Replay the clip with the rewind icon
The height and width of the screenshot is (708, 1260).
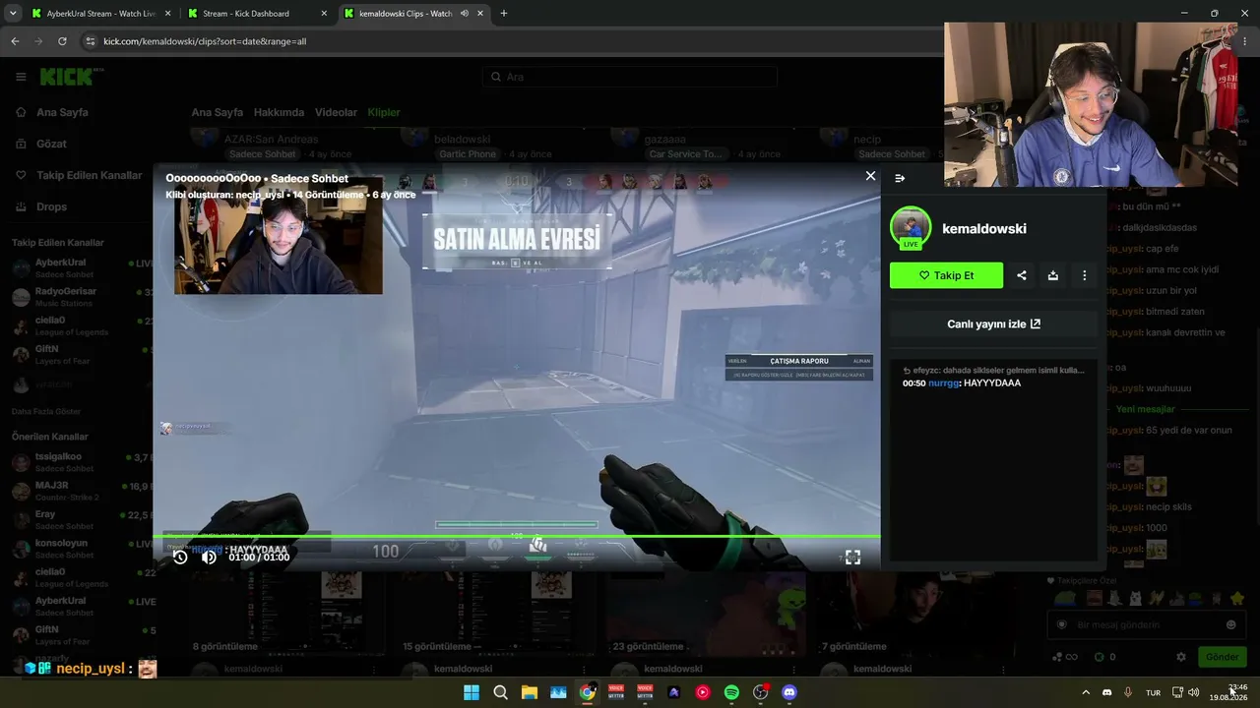tap(180, 557)
